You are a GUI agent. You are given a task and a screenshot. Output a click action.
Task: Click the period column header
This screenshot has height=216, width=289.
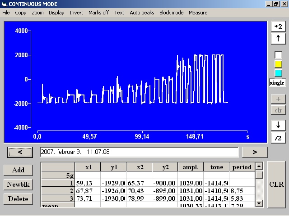242,167
